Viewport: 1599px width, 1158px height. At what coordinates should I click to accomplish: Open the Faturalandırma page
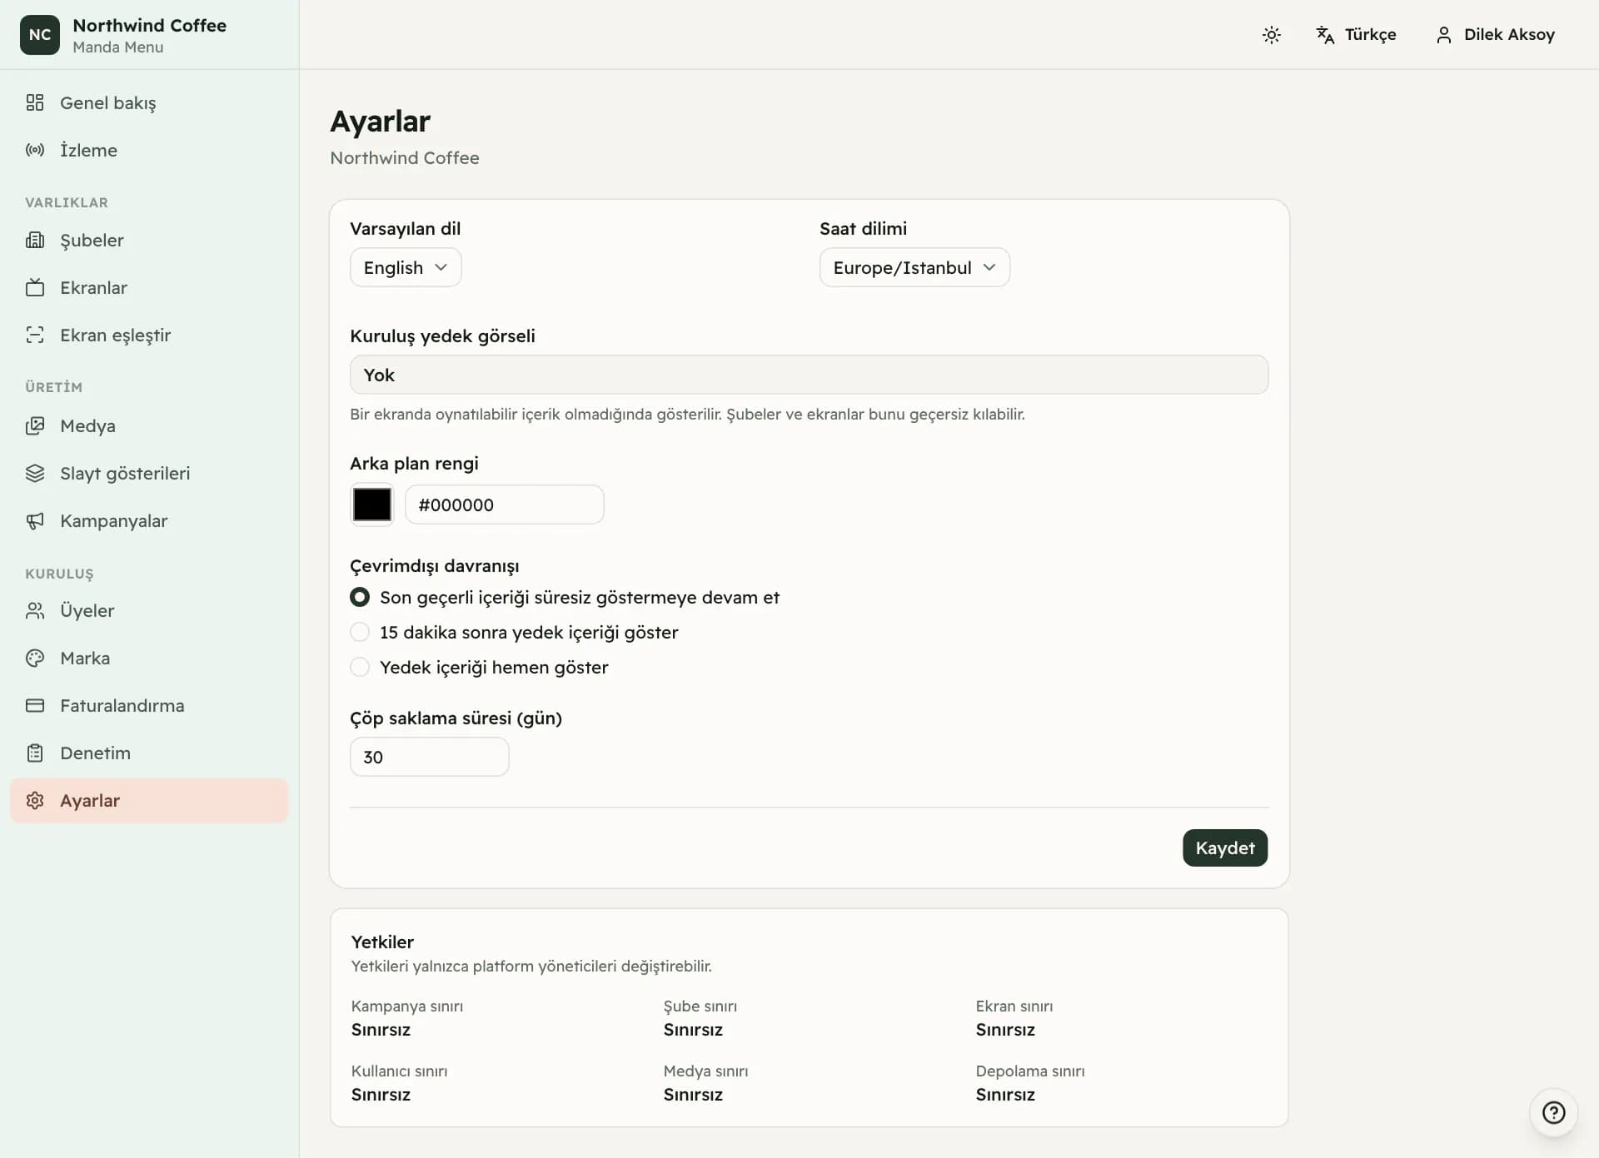click(149, 705)
